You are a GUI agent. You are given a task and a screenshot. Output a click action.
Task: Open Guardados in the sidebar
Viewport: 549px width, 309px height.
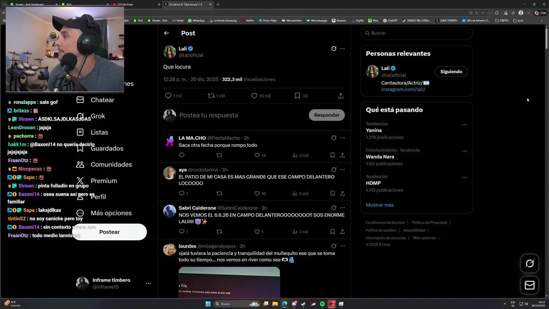coord(100,148)
